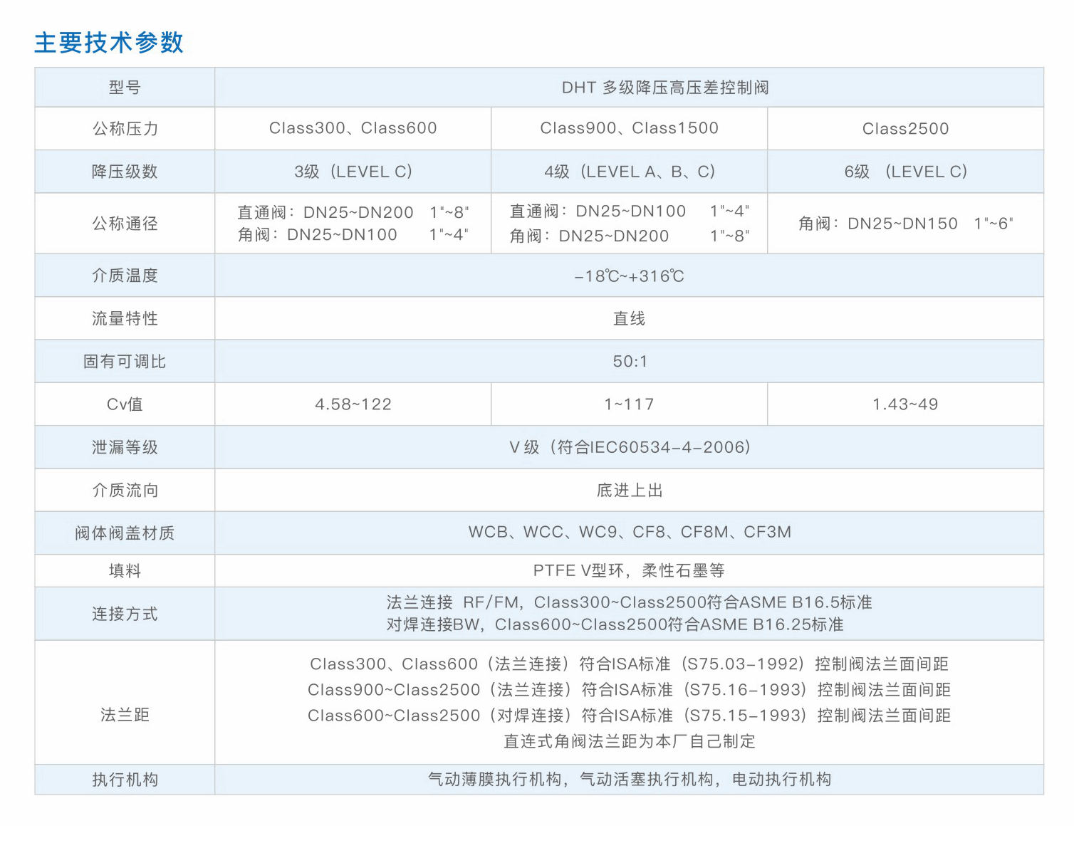Click the -18℃~+316℃ temperature value
The height and width of the screenshot is (843, 1074).
point(629,276)
